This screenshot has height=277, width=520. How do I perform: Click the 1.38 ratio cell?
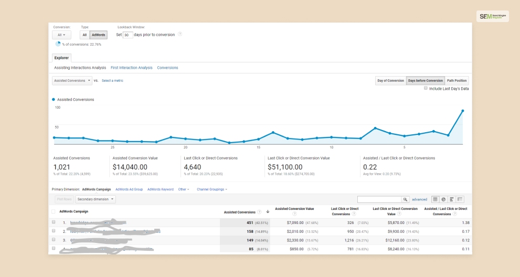tap(465, 223)
